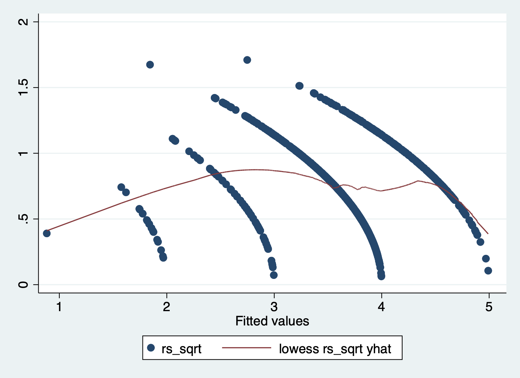Viewport: 520px width, 378px height.
Task: Click y-axis tick label "1"
Action: coord(24,153)
